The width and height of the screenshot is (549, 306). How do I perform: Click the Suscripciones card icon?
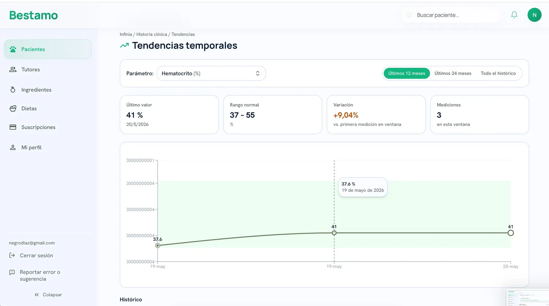pos(13,127)
